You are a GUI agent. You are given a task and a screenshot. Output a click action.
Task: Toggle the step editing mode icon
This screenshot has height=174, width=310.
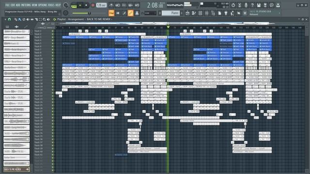click(124, 13)
